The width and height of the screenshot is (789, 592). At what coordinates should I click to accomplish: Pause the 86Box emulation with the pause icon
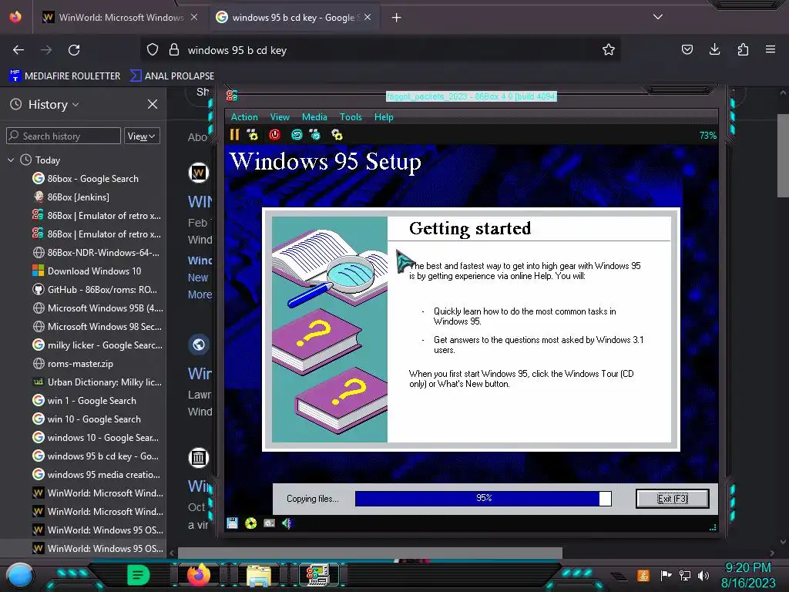[234, 134]
